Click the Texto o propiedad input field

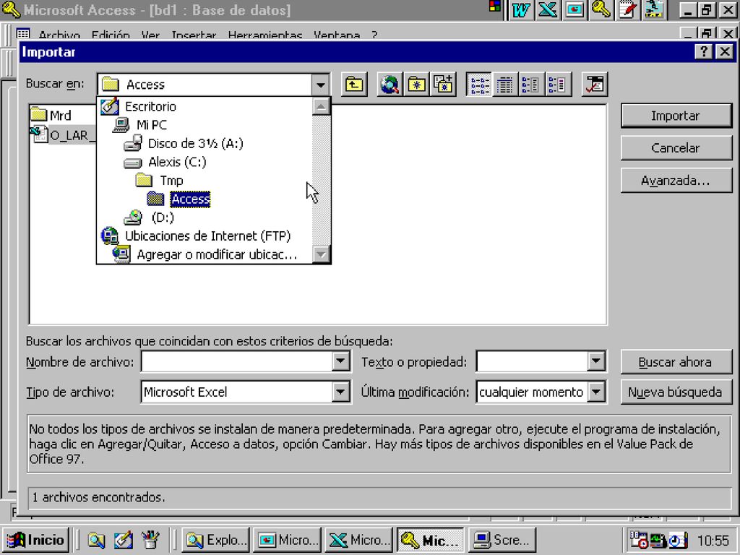click(532, 362)
